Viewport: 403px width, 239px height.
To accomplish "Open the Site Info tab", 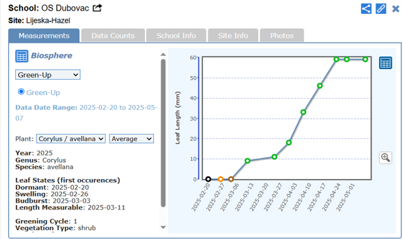I will pos(233,36).
